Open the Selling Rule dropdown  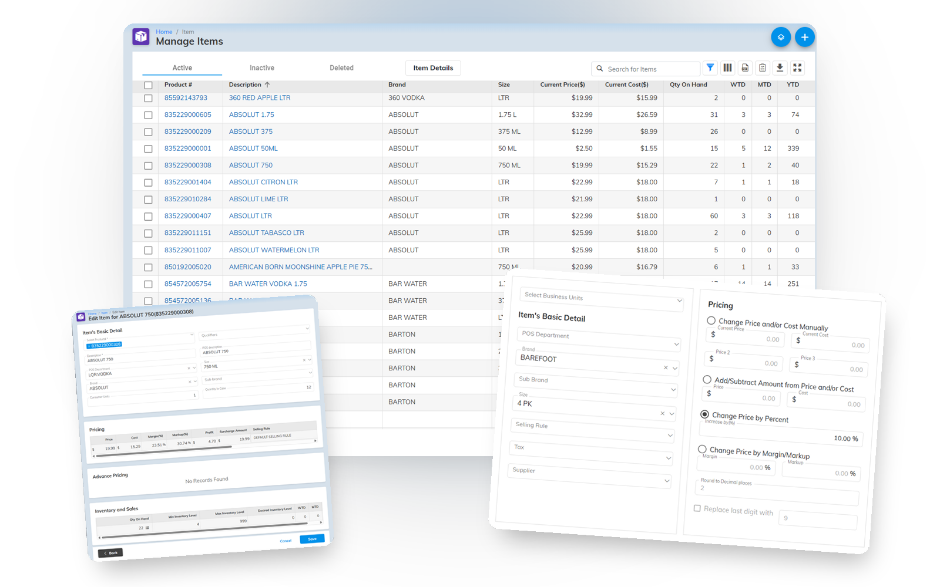coord(670,436)
